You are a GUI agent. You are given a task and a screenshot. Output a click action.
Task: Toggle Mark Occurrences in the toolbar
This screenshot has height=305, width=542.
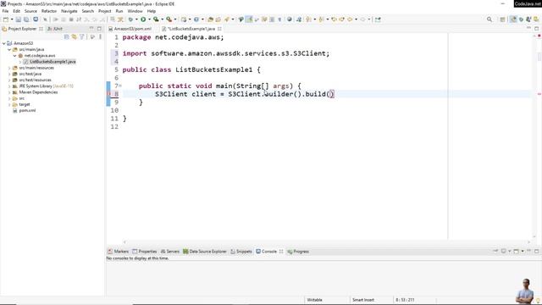pos(249,19)
